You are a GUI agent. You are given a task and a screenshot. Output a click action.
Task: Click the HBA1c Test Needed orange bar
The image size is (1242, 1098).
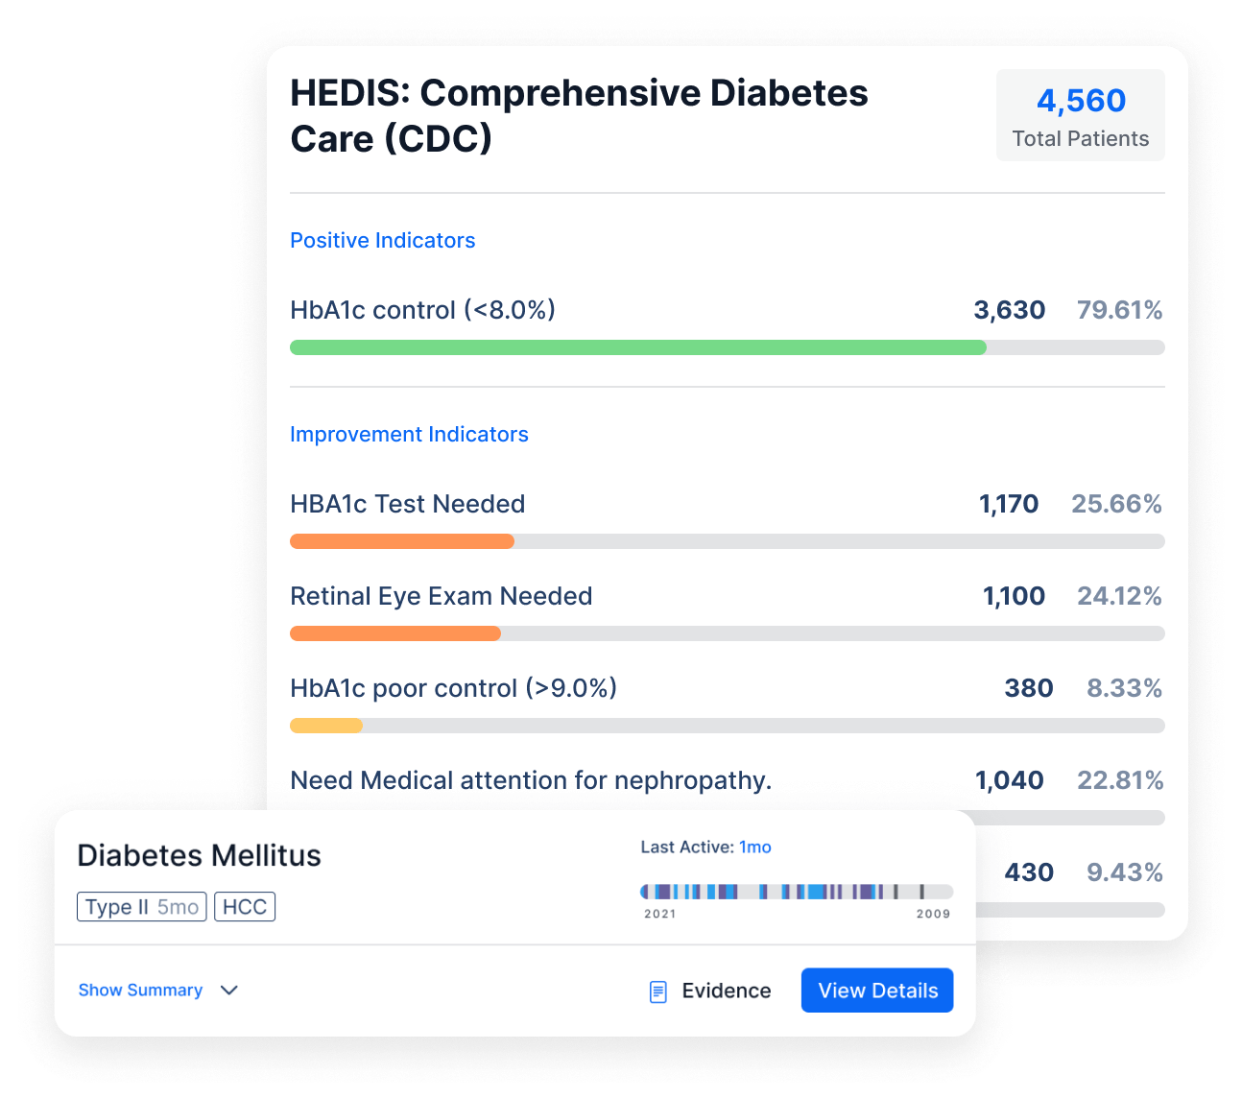coord(402,541)
